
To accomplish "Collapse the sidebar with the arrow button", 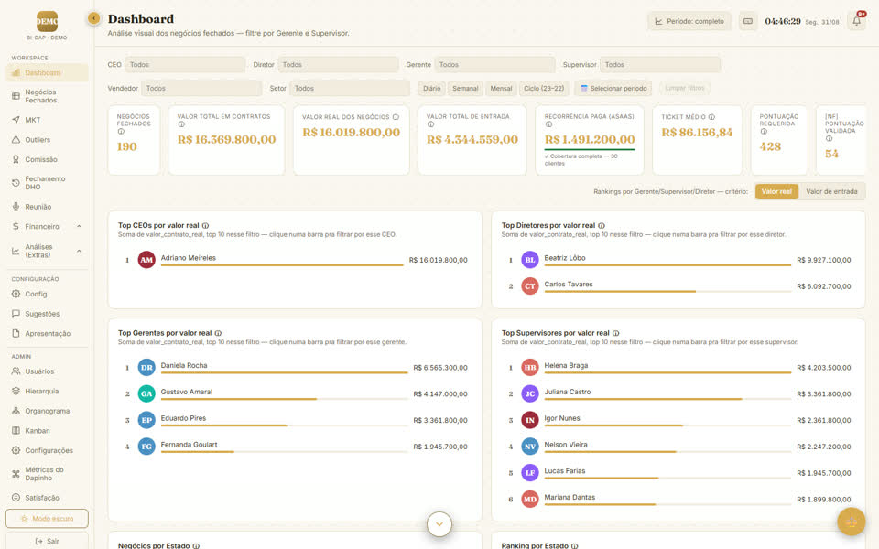I will click(x=93, y=18).
